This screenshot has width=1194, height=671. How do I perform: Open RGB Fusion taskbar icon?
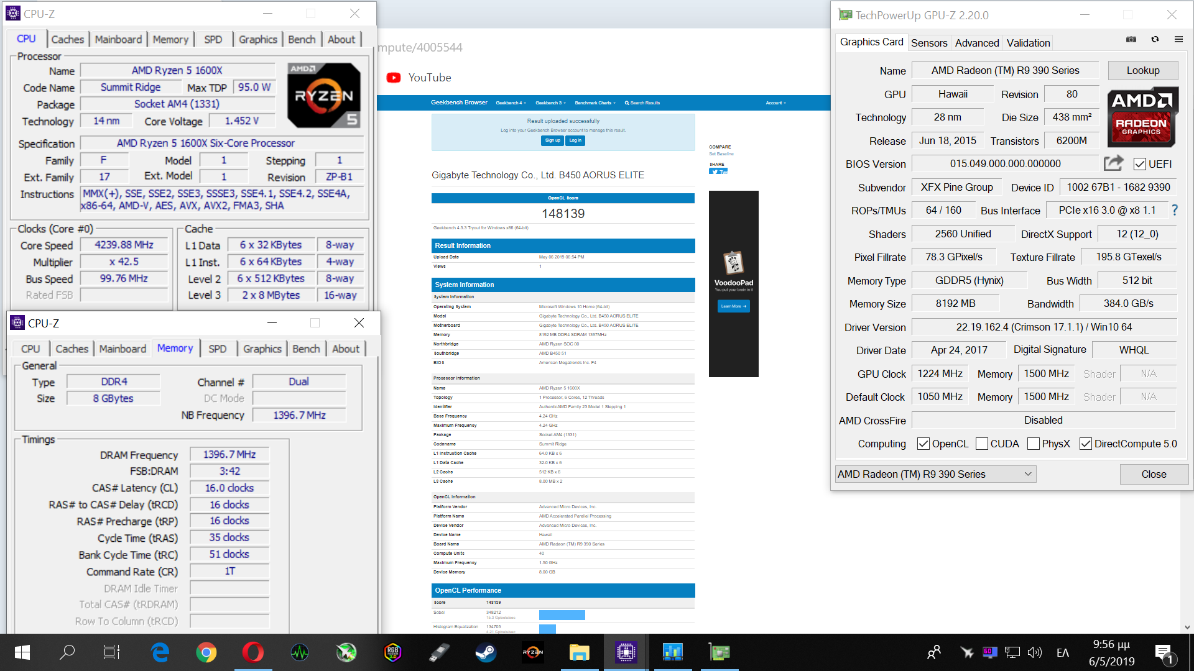(x=392, y=652)
